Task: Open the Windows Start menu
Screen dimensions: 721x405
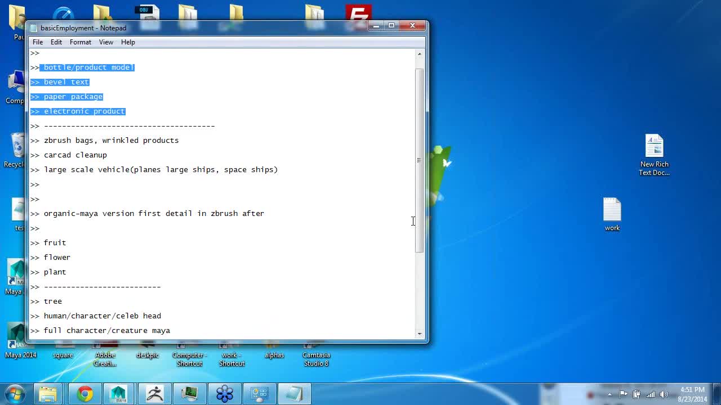Action: pos(15,394)
